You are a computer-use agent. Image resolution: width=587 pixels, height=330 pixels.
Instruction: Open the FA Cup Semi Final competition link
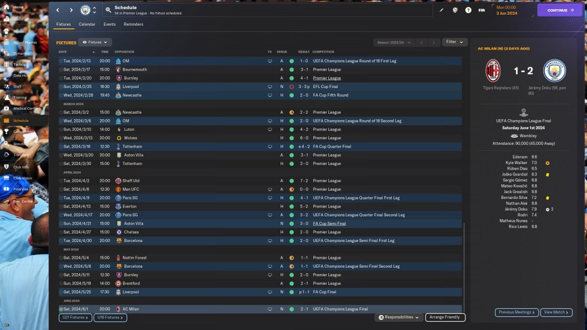pyautogui.click(x=329, y=224)
